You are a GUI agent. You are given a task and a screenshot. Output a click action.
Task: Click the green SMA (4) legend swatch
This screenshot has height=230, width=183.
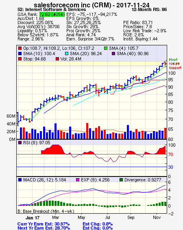[106, 48]
